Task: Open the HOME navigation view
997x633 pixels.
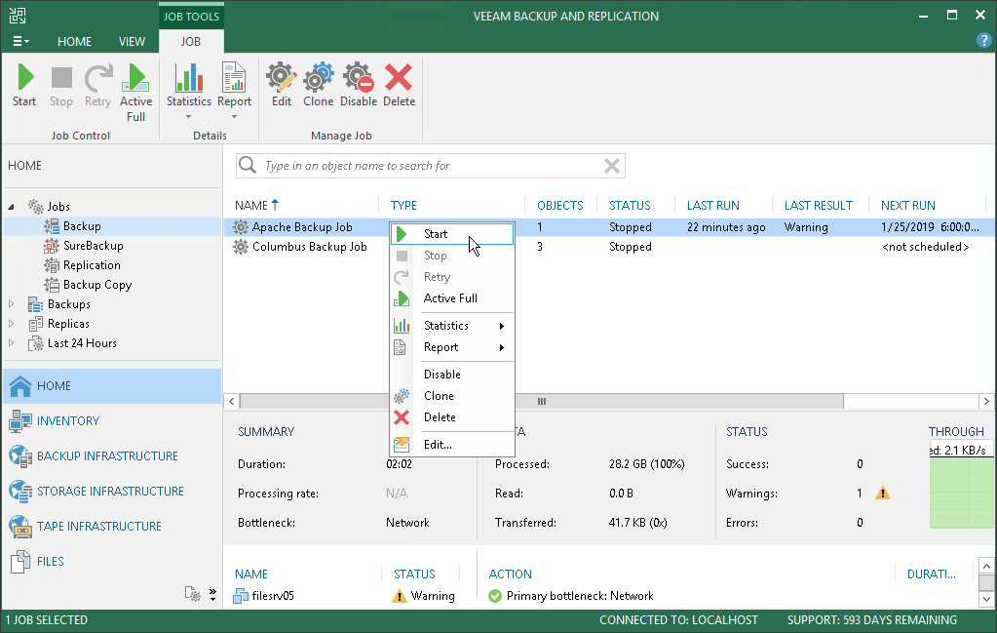Action: 112,386
